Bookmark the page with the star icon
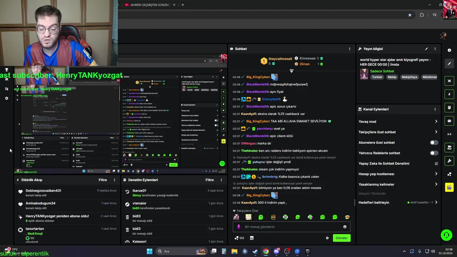Image resolution: width=457 pixels, height=257 pixels. 410,15
